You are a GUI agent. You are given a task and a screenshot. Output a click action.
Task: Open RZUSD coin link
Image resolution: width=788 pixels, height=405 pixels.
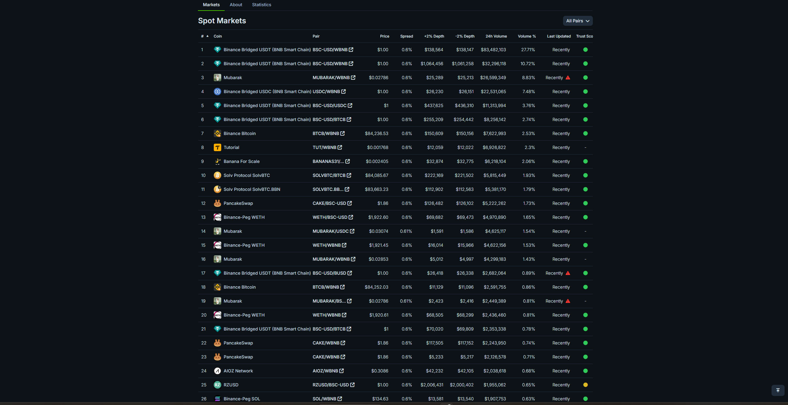pyautogui.click(x=231, y=385)
